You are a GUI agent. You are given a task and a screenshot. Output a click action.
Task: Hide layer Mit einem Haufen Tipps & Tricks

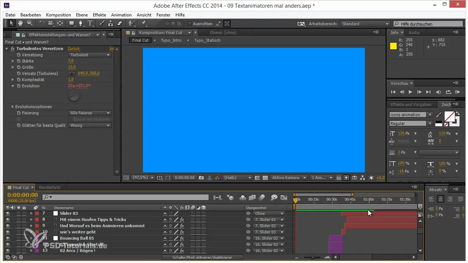pyautogui.click(x=8, y=220)
